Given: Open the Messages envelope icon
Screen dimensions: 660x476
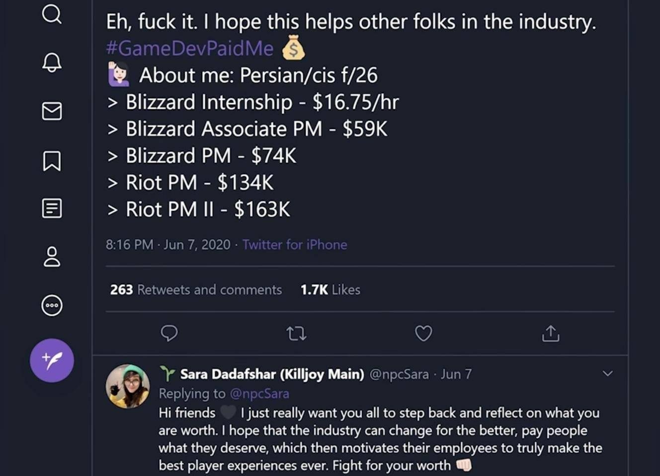Looking at the screenshot, I should [52, 111].
